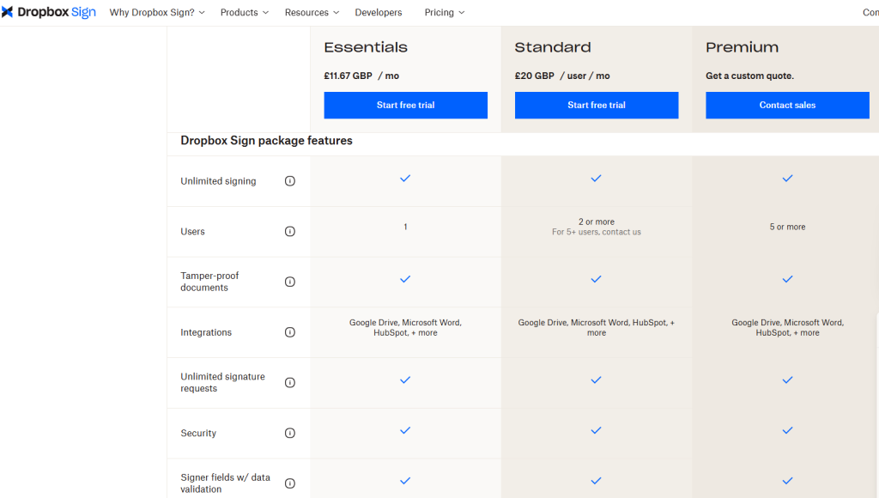Click the Dropbox Sign logo
The height and width of the screenshot is (498, 879).
click(x=49, y=13)
